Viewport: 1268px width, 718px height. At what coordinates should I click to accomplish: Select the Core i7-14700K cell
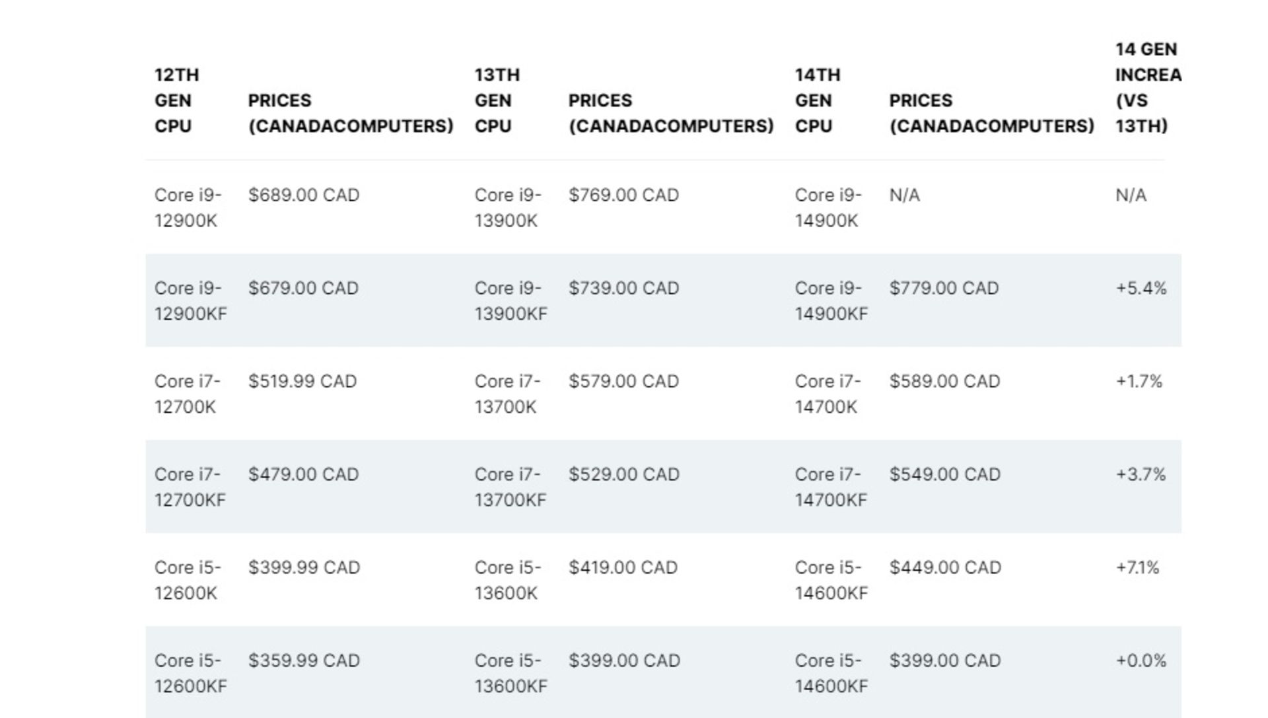(828, 394)
